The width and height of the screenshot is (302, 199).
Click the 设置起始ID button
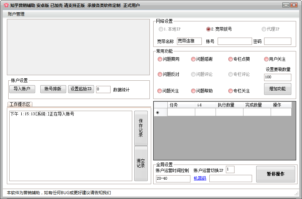coord(81,89)
